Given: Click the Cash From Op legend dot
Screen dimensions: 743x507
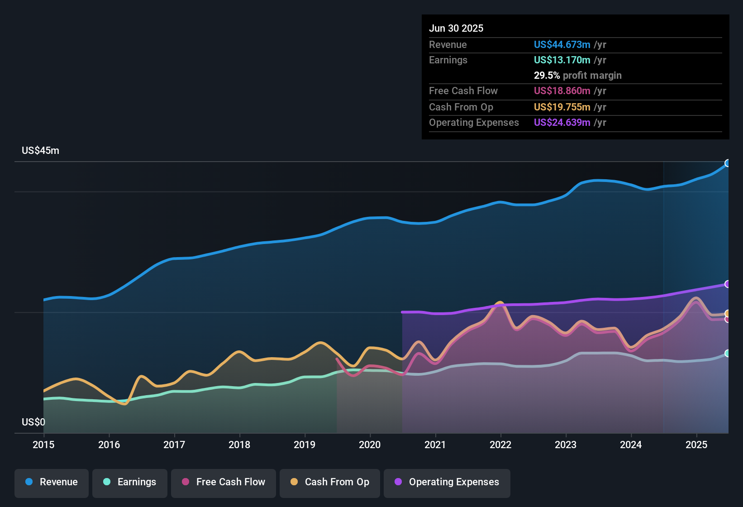Looking at the screenshot, I should (x=294, y=482).
